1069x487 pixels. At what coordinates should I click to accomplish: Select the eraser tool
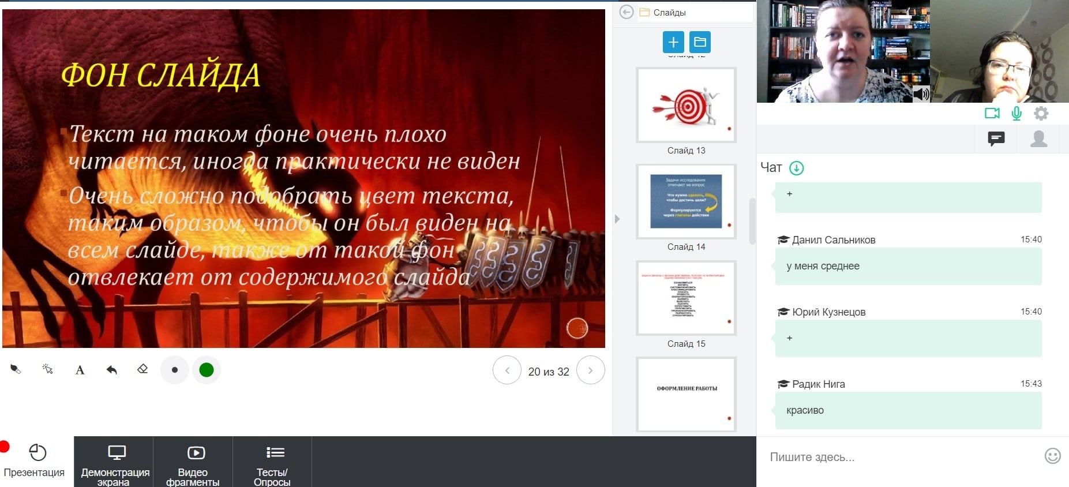[142, 369]
